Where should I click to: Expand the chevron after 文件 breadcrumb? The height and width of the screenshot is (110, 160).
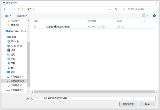click(x=34, y=9)
